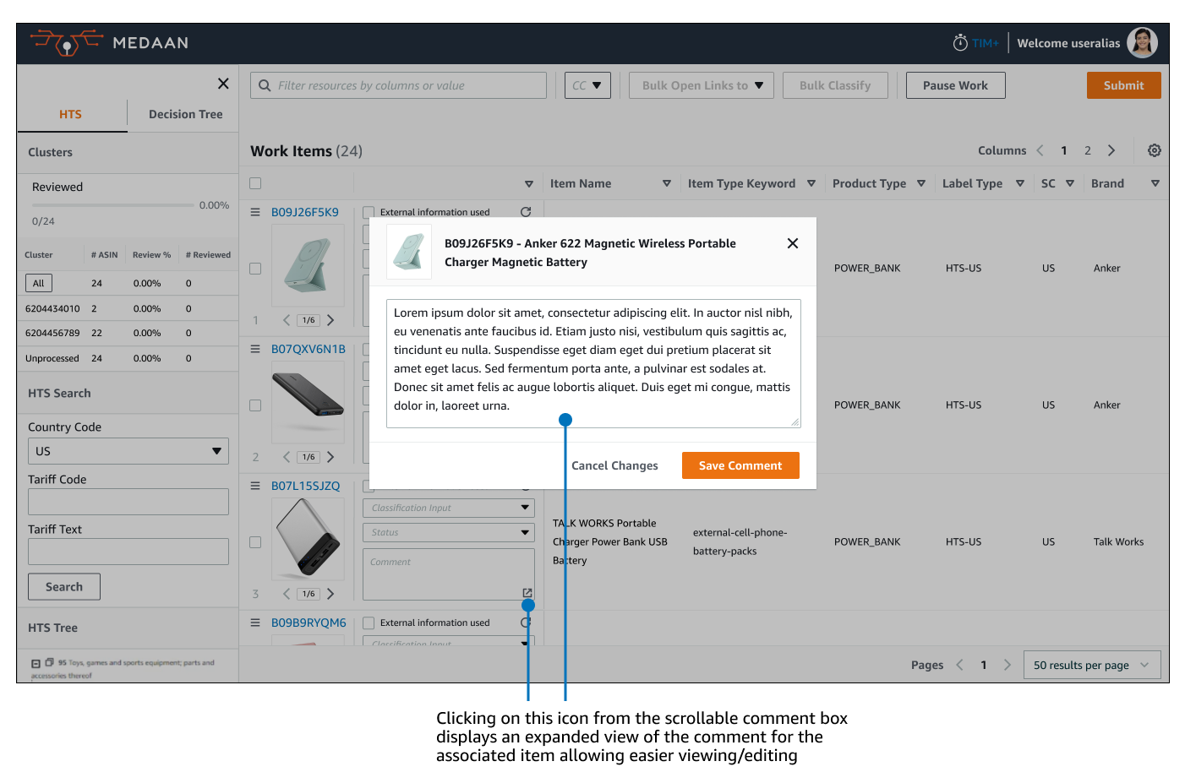The width and height of the screenshot is (1185, 783).
Task: Click the search magnifier in filter box
Action: pyautogui.click(x=265, y=85)
